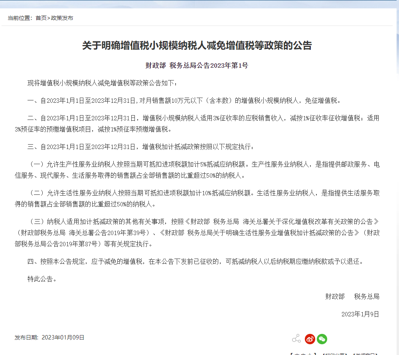Click the closing line 特此公告。

[x=42, y=279]
